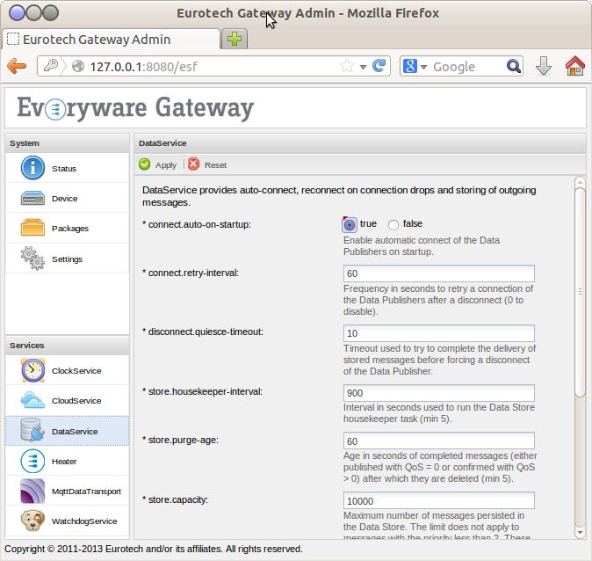592x561 pixels.
Task: Open the Packages menu entry
Action: tap(68, 228)
